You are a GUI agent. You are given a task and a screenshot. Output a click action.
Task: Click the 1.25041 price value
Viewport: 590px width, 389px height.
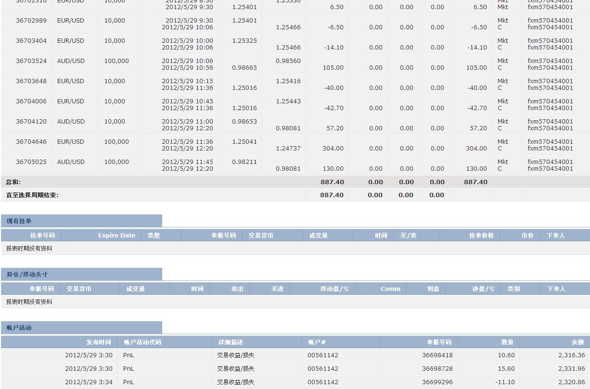click(244, 142)
